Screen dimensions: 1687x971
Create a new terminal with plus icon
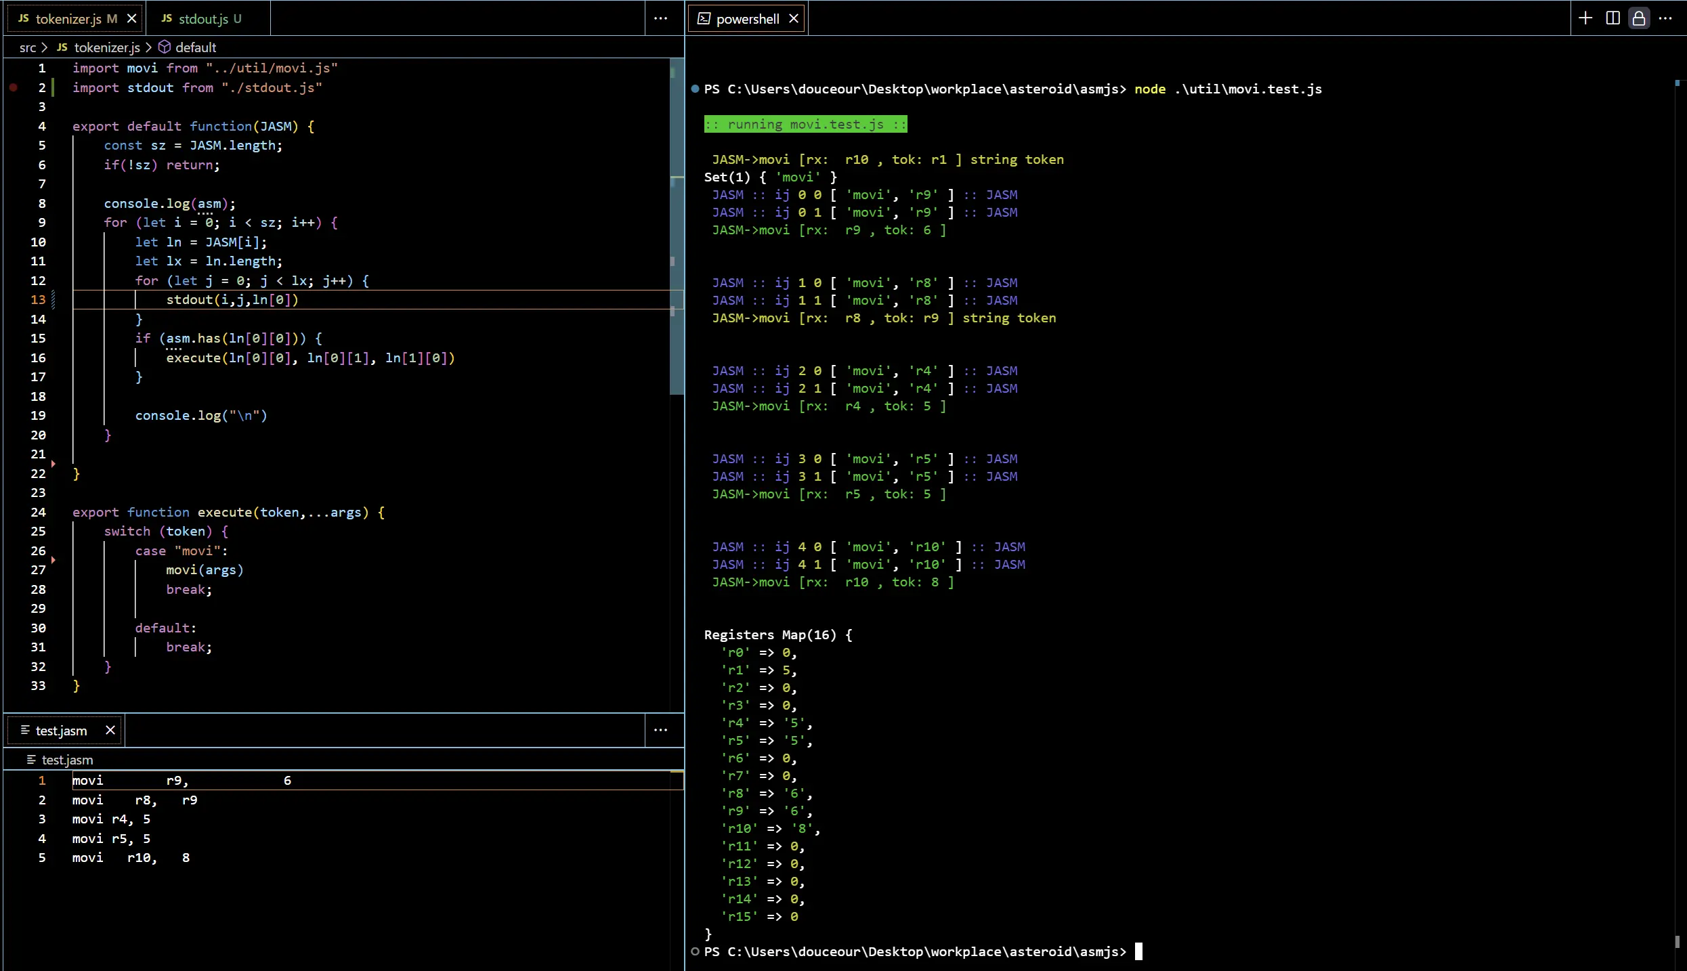pyautogui.click(x=1585, y=18)
